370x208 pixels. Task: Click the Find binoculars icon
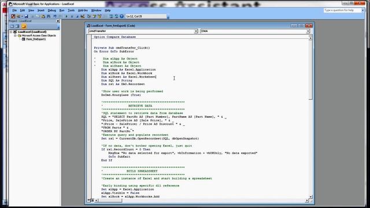(49, 16)
